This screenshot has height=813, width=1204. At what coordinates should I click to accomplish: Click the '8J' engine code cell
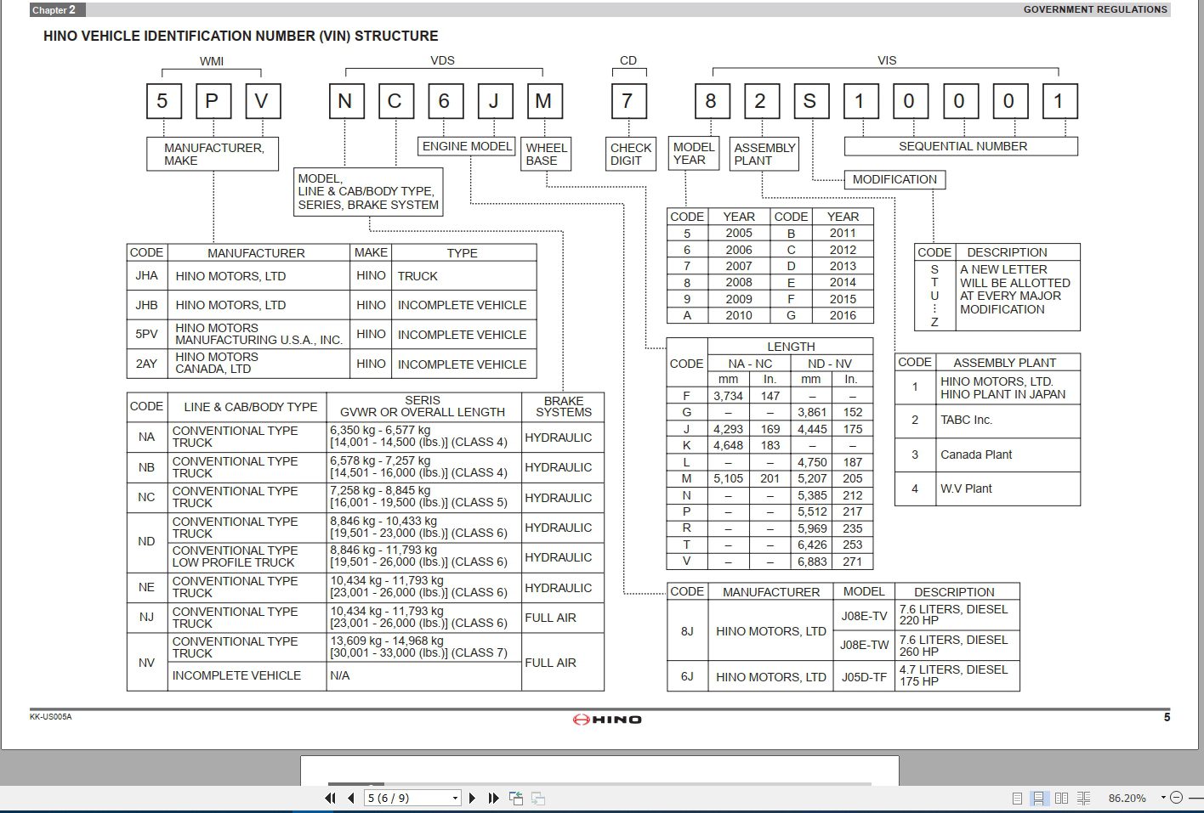tap(687, 631)
